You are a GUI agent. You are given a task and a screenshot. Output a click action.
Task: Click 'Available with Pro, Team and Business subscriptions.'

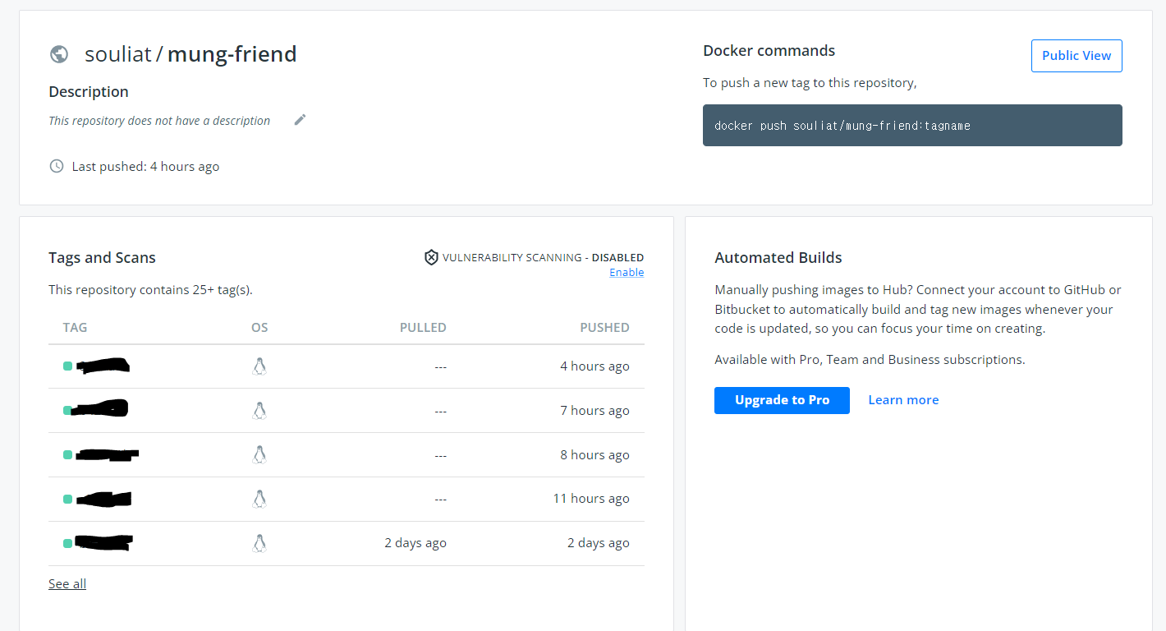(870, 360)
